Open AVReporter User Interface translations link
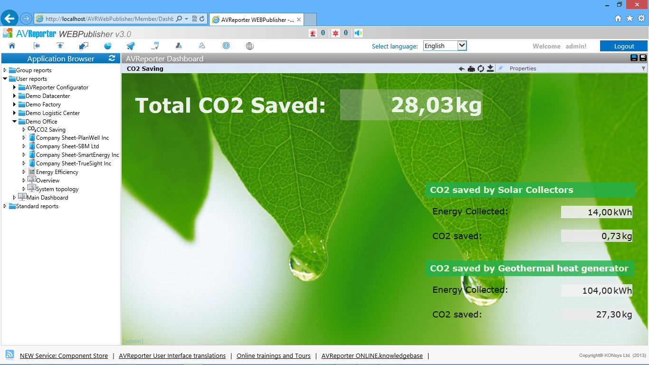Image resolution: width=649 pixels, height=365 pixels. pos(172,355)
